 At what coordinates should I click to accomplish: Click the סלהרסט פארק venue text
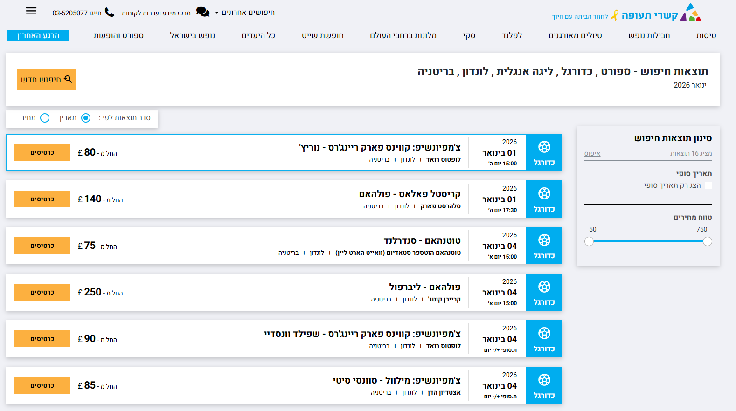(440, 206)
